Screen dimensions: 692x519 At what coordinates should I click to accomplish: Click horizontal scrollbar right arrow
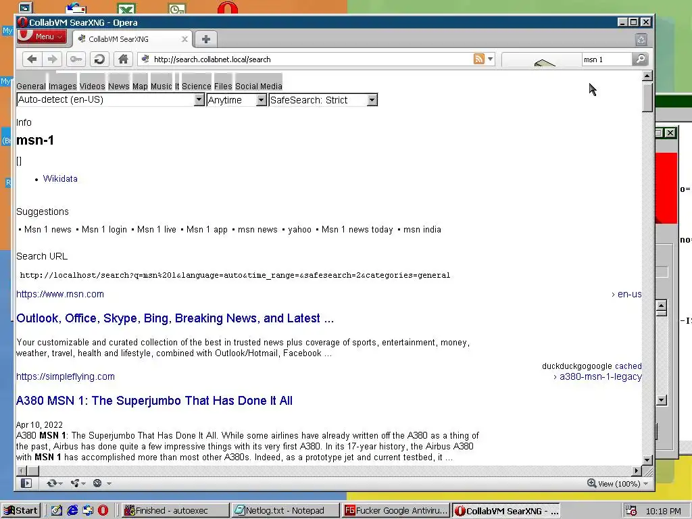coord(637,471)
